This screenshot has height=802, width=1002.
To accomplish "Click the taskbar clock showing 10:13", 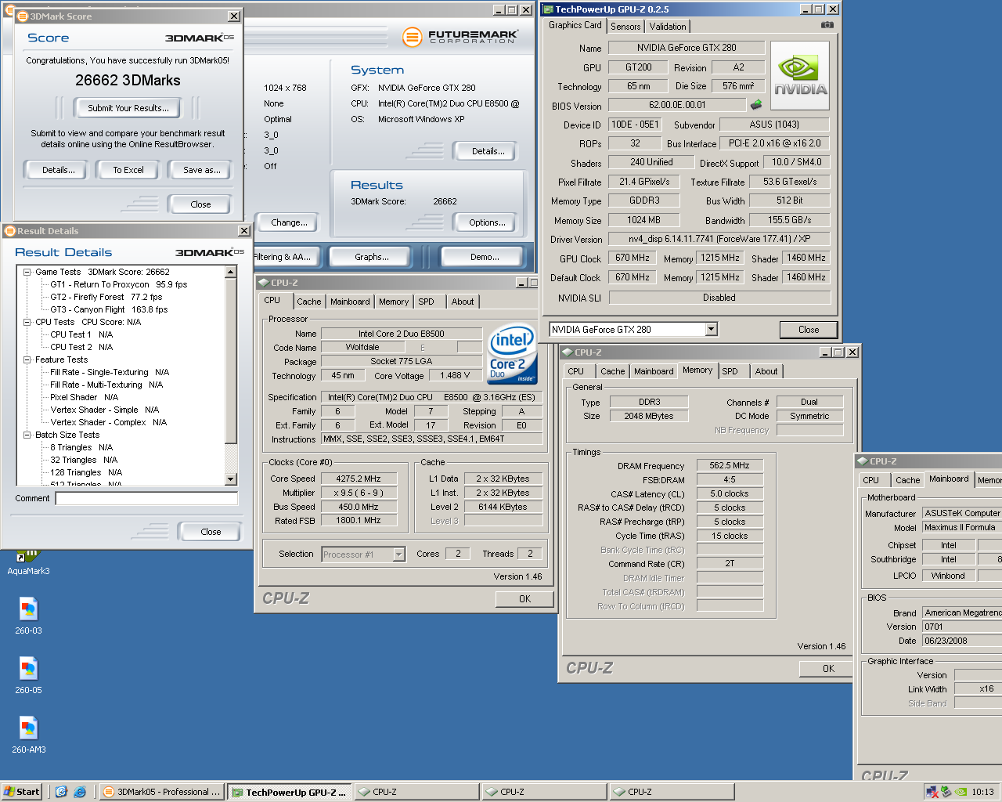I will tap(982, 792).
